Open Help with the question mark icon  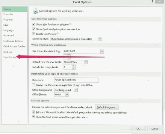pos(152,2)
